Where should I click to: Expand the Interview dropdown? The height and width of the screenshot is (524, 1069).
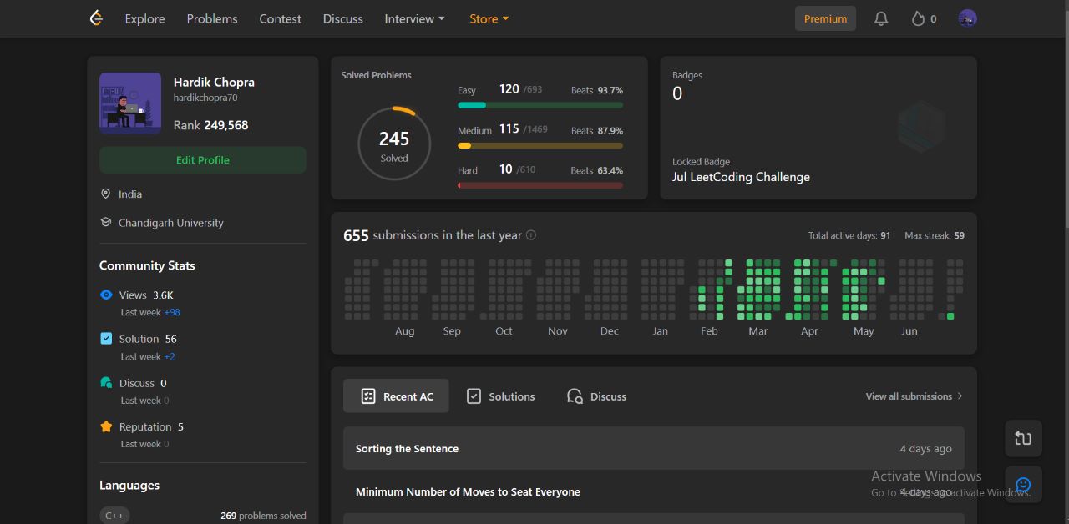414,18
